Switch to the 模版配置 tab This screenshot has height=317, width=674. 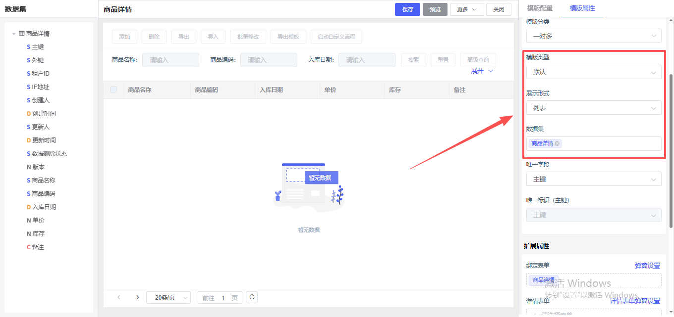click(x=540, y=8)
